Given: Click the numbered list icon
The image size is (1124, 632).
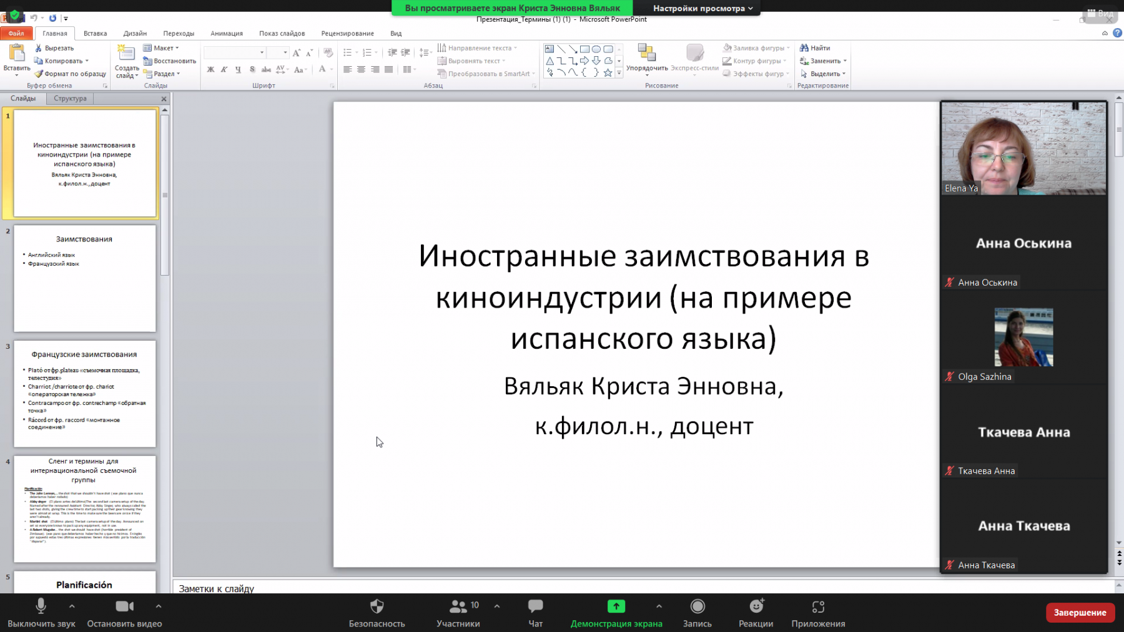Looking at the screenshot, I should pos(367,53).
